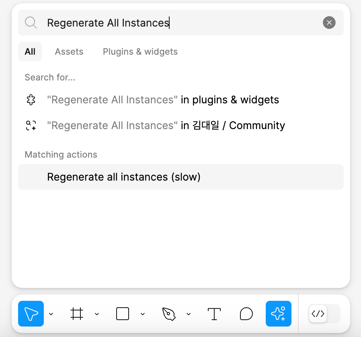Image resolution: width=361 pixels, height=337 pixels.
Task: Select the Comment tool
Action: pyautogui.click(x=246, y=314)
